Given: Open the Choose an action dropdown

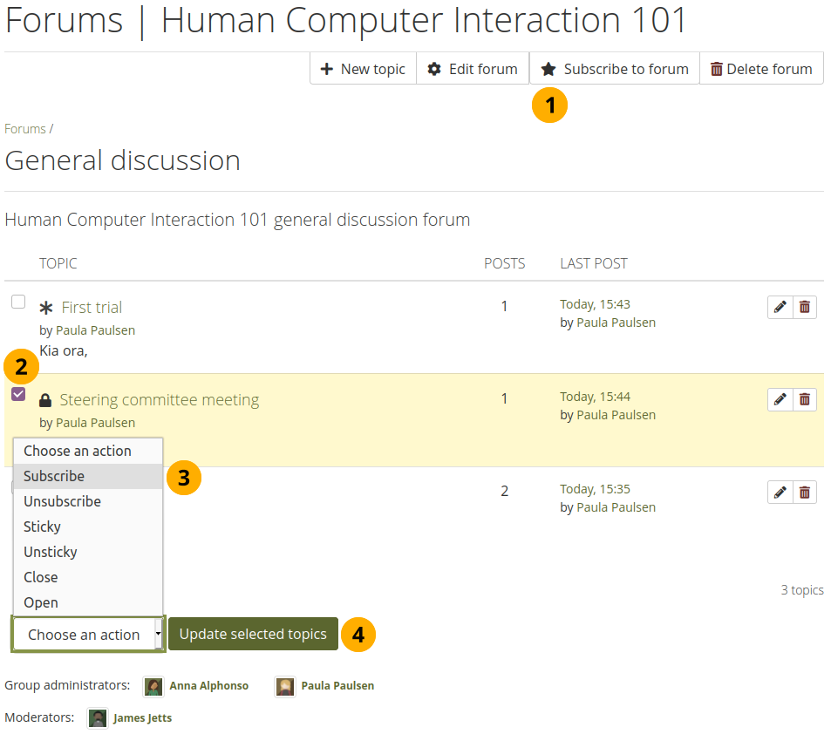Looking at the screenshot, I should point(87,635).
